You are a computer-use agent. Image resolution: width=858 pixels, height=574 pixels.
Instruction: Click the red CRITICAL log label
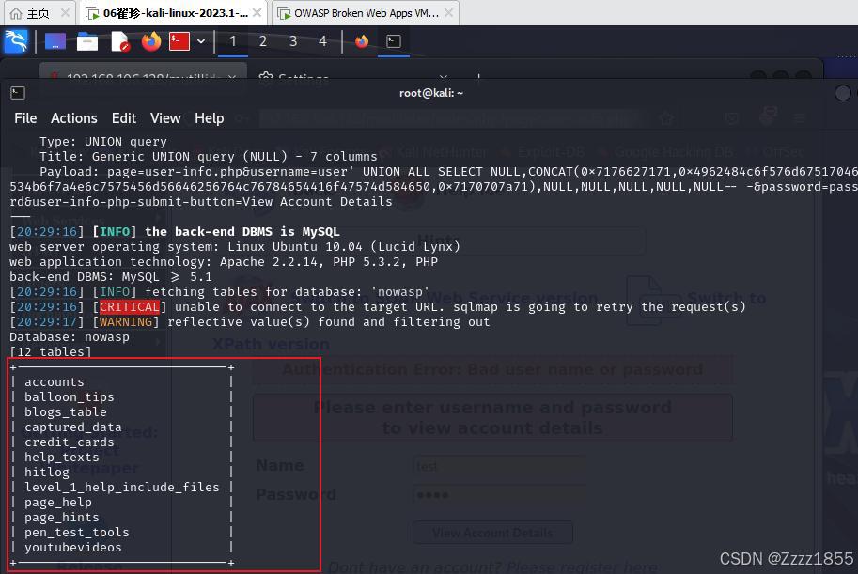pyautogui.click(x=129, y=307)
